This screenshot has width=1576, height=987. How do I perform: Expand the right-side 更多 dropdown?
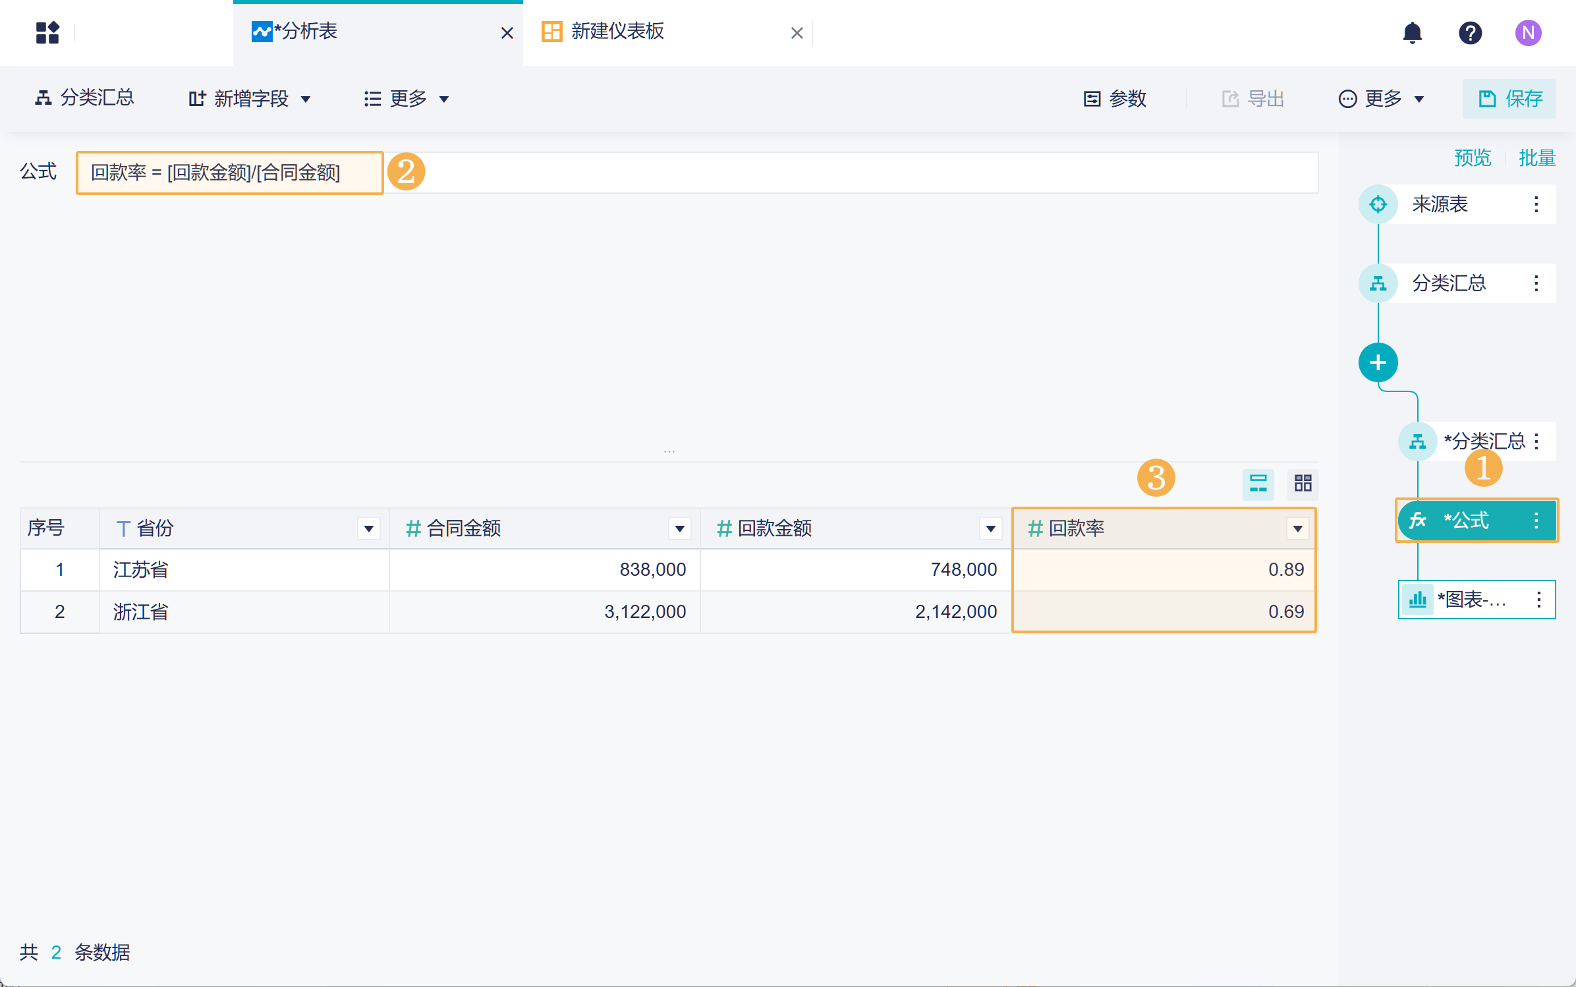click(x=1382, y=99)
